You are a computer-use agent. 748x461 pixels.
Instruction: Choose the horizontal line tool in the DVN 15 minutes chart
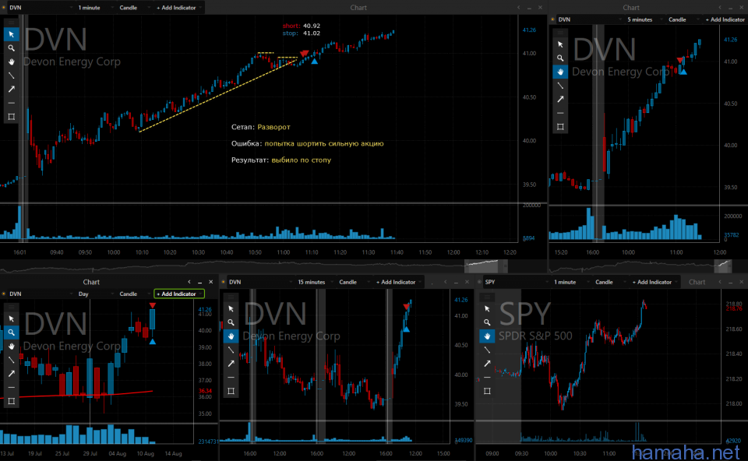tap(231, 378)
